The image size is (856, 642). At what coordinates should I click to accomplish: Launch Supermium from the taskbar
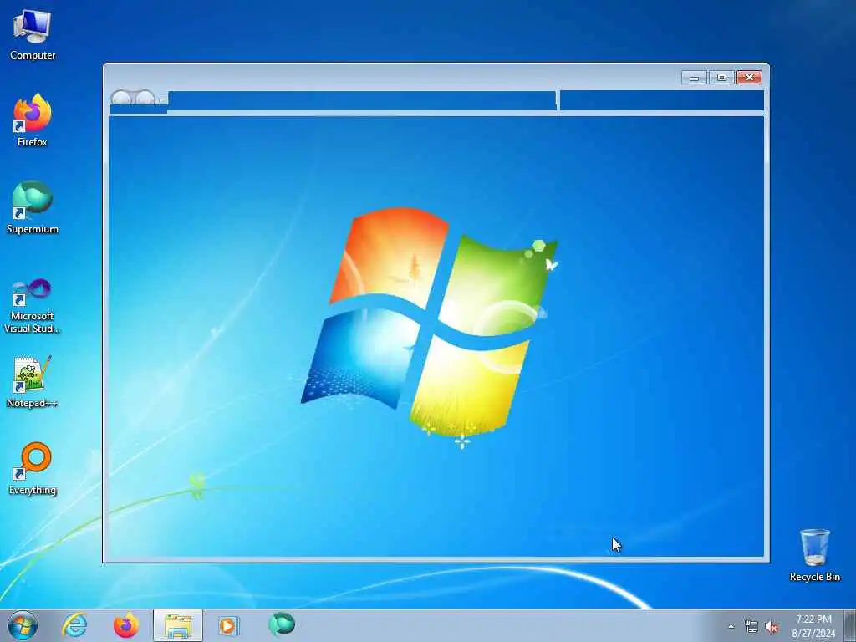click(282, 624)
